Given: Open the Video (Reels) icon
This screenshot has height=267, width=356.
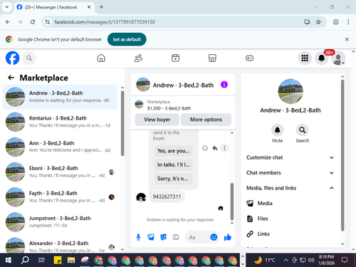Looking at the screenshot, I should (x=175, y=58).
